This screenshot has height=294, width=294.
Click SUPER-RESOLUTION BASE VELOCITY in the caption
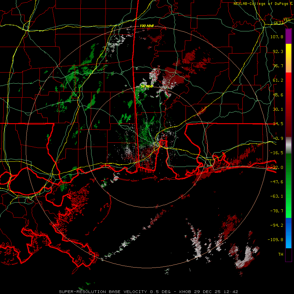103,292
